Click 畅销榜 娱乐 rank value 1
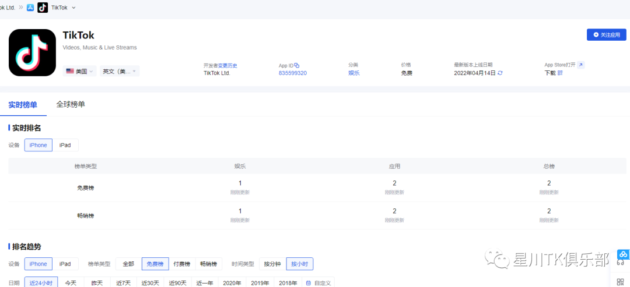Viewport: 630px width, 287px height. pyautogui.click(x=240, y=211)
